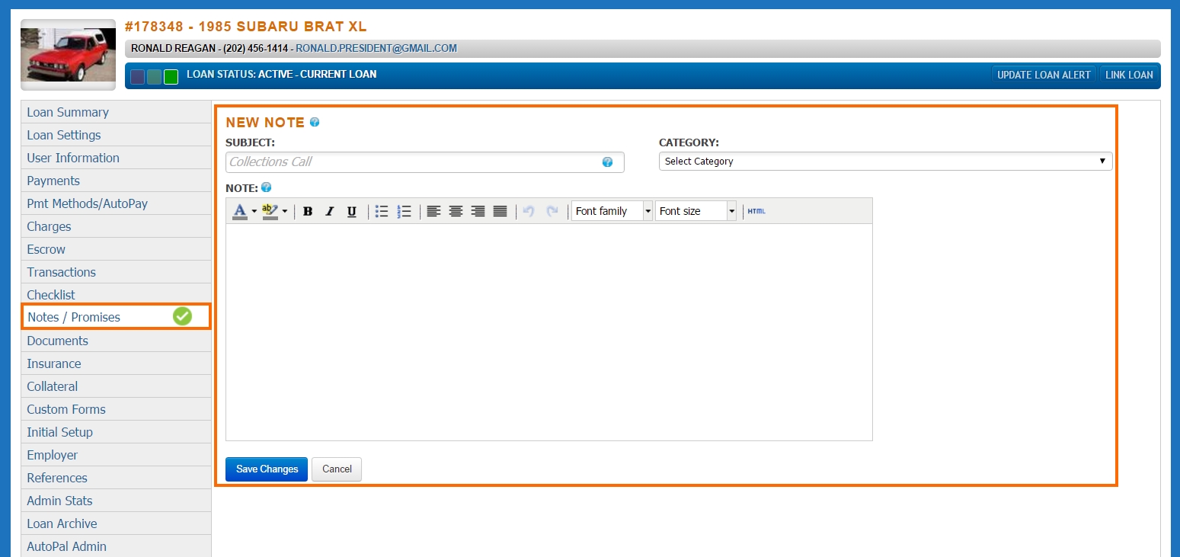
Task: Click the undo arrow icon
Action: coord(529,211)
